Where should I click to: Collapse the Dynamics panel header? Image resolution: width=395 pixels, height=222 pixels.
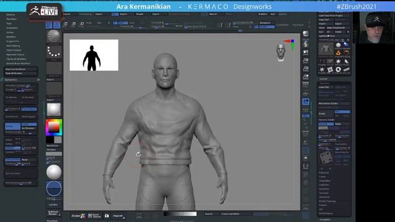pos(11,80)
